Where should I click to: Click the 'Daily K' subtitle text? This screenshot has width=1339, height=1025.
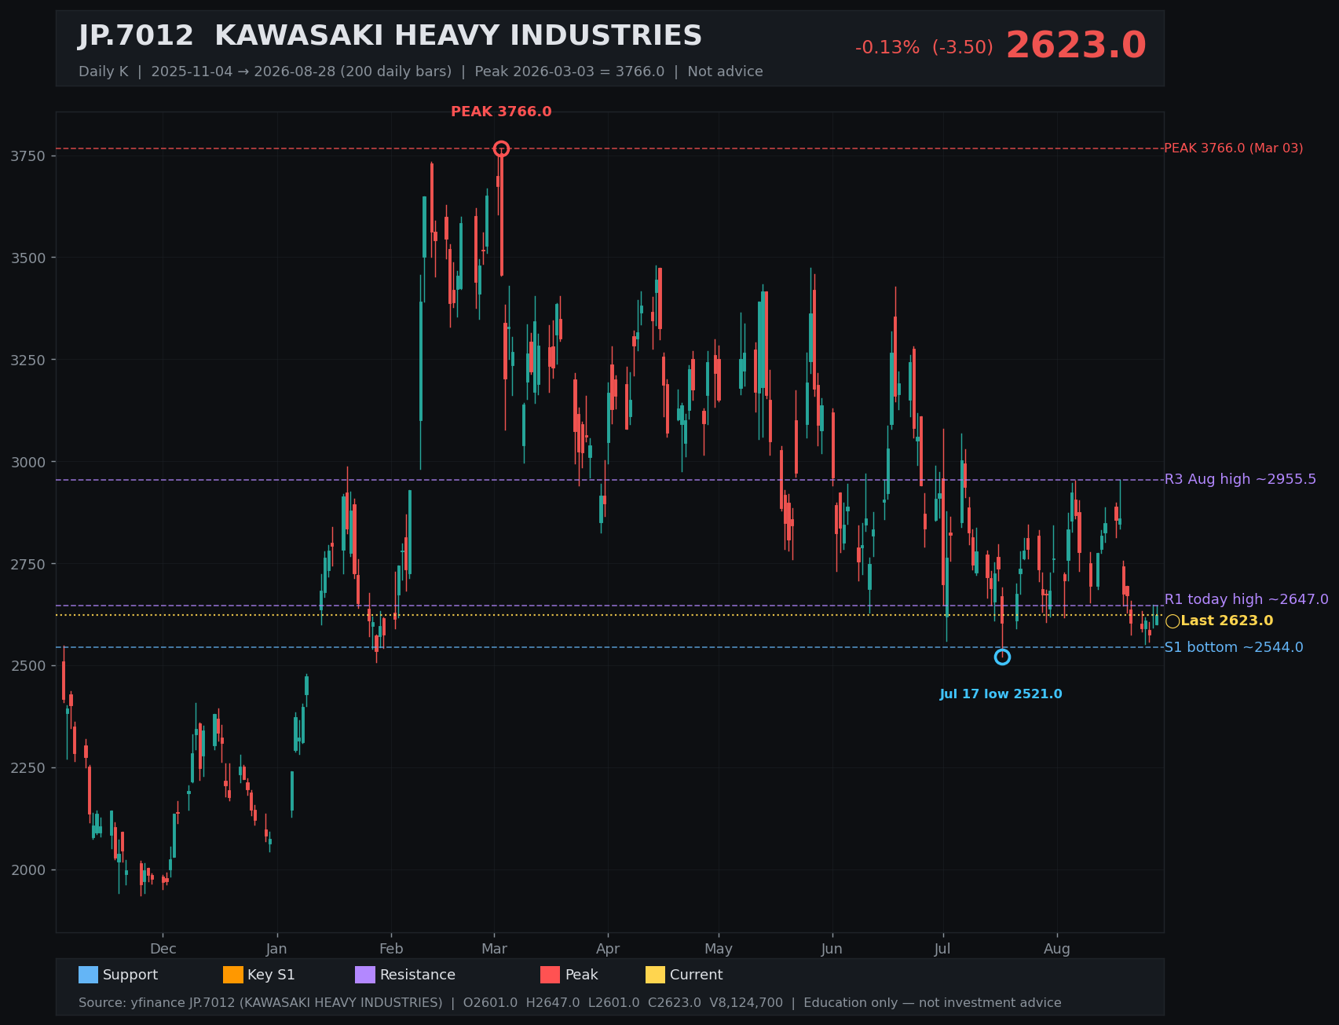(x=103, y=71)
